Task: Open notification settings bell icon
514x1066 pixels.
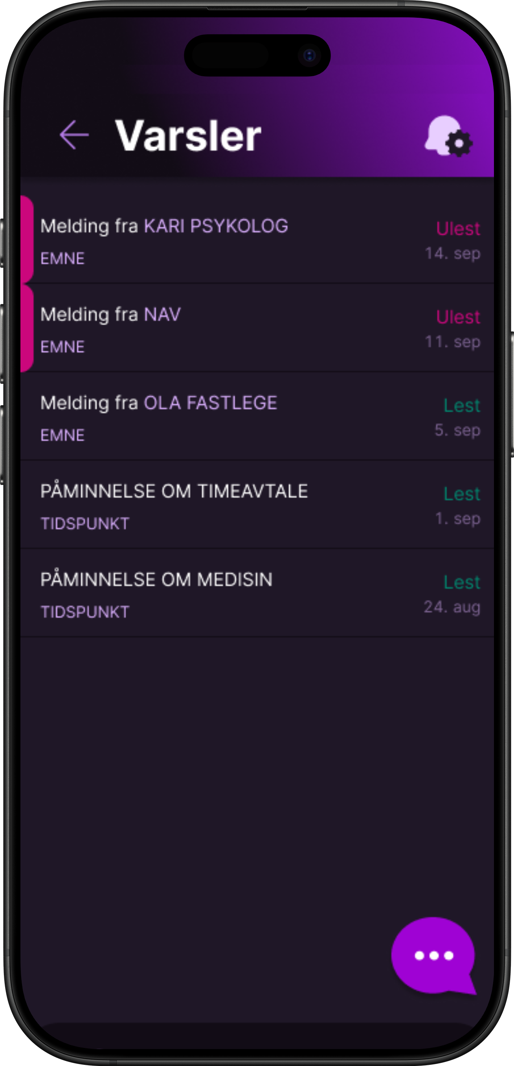Action: [449, 136]
